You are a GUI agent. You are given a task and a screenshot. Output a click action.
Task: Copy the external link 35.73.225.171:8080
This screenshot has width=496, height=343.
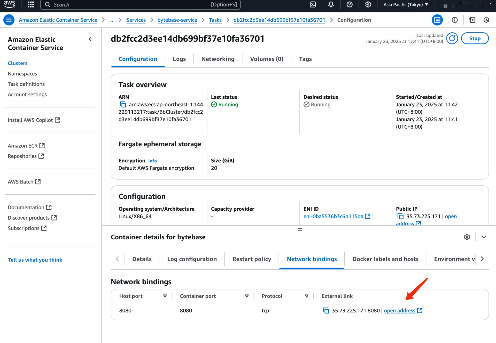pyautogui.click(x=326, y=310)
